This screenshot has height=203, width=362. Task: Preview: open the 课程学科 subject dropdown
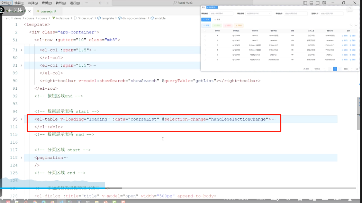[x=258, y=13]
